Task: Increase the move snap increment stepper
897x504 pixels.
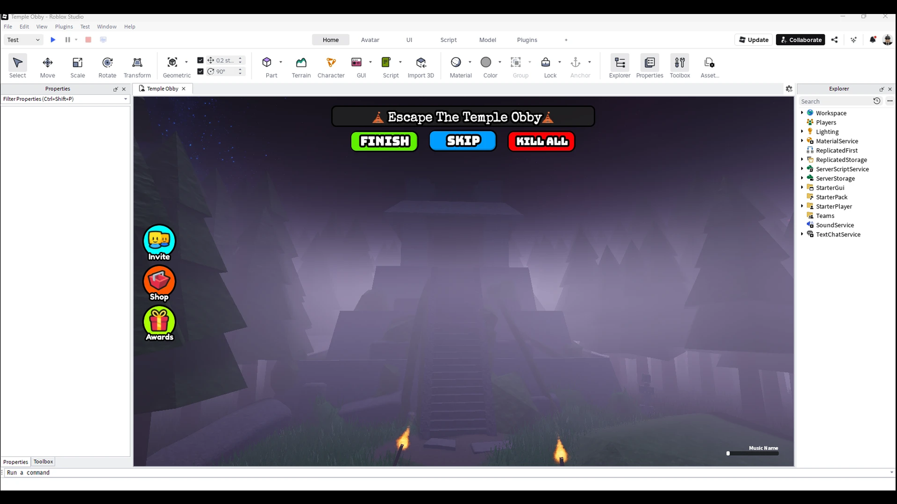Action: (x=241, y=58)
